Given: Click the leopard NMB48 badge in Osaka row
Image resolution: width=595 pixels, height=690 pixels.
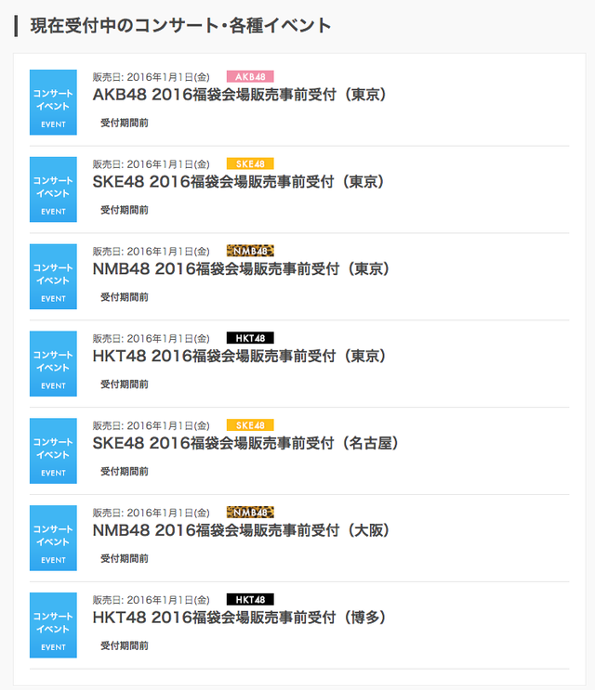Looking at the screenshot, I should click(250, 513).
